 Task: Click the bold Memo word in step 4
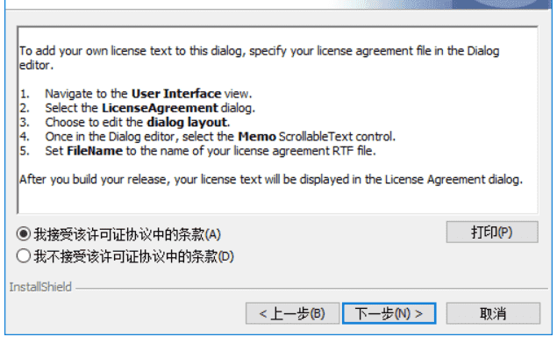click(257, 137)
